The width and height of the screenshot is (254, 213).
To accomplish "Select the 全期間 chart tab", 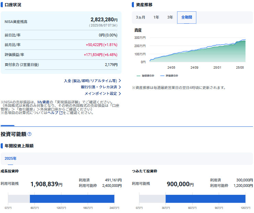I will (186, 17).
